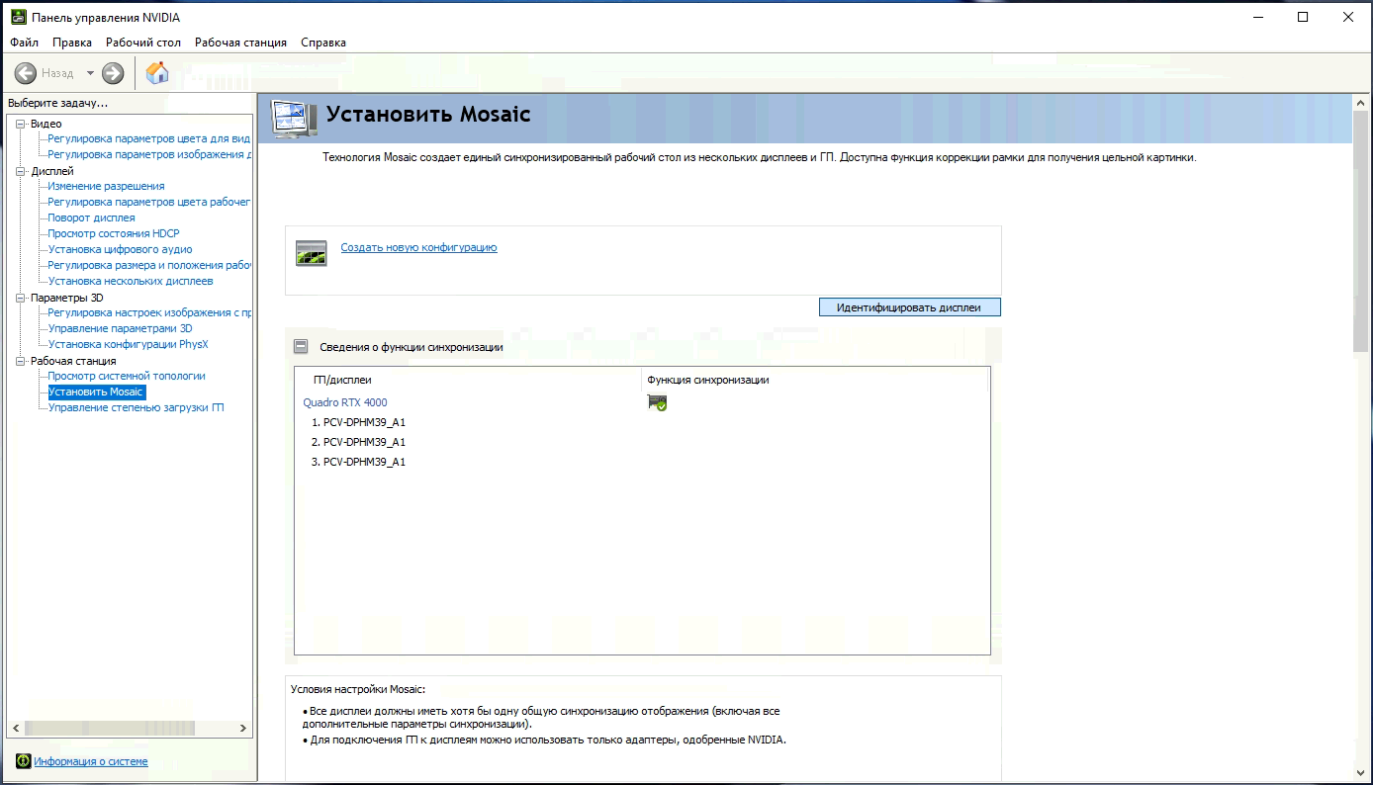1373x785 pixels.
Task: Open the Рабочая станция menu
Action: [240, 43]
